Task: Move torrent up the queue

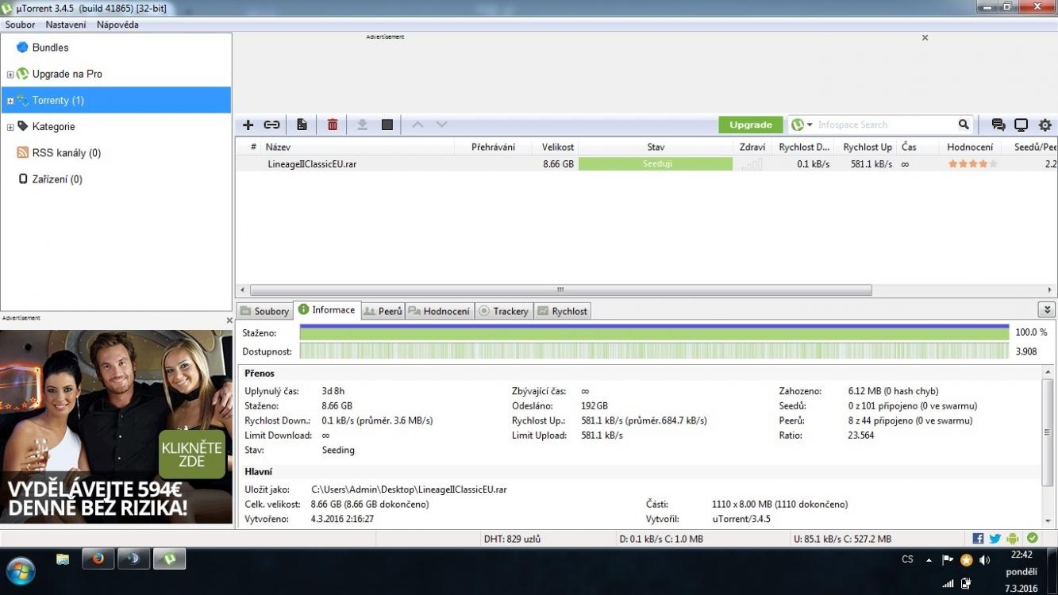Action: (x=417, y=125)
